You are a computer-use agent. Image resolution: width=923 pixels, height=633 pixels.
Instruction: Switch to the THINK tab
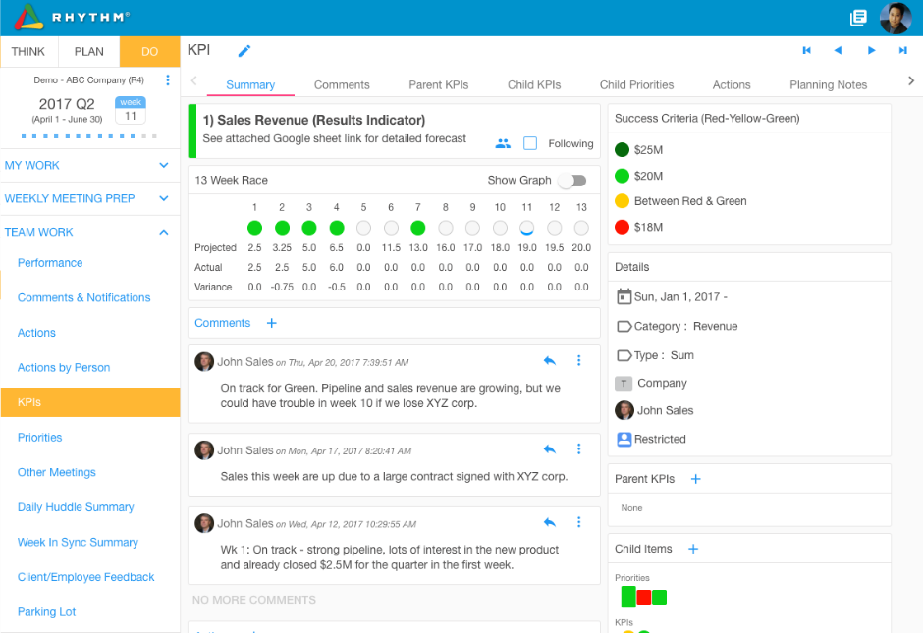pyautogui.click(x=28, y=52)
